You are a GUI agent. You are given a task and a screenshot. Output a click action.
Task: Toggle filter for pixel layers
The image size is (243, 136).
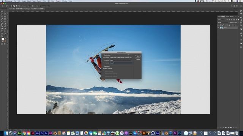[x=227, y=20]
